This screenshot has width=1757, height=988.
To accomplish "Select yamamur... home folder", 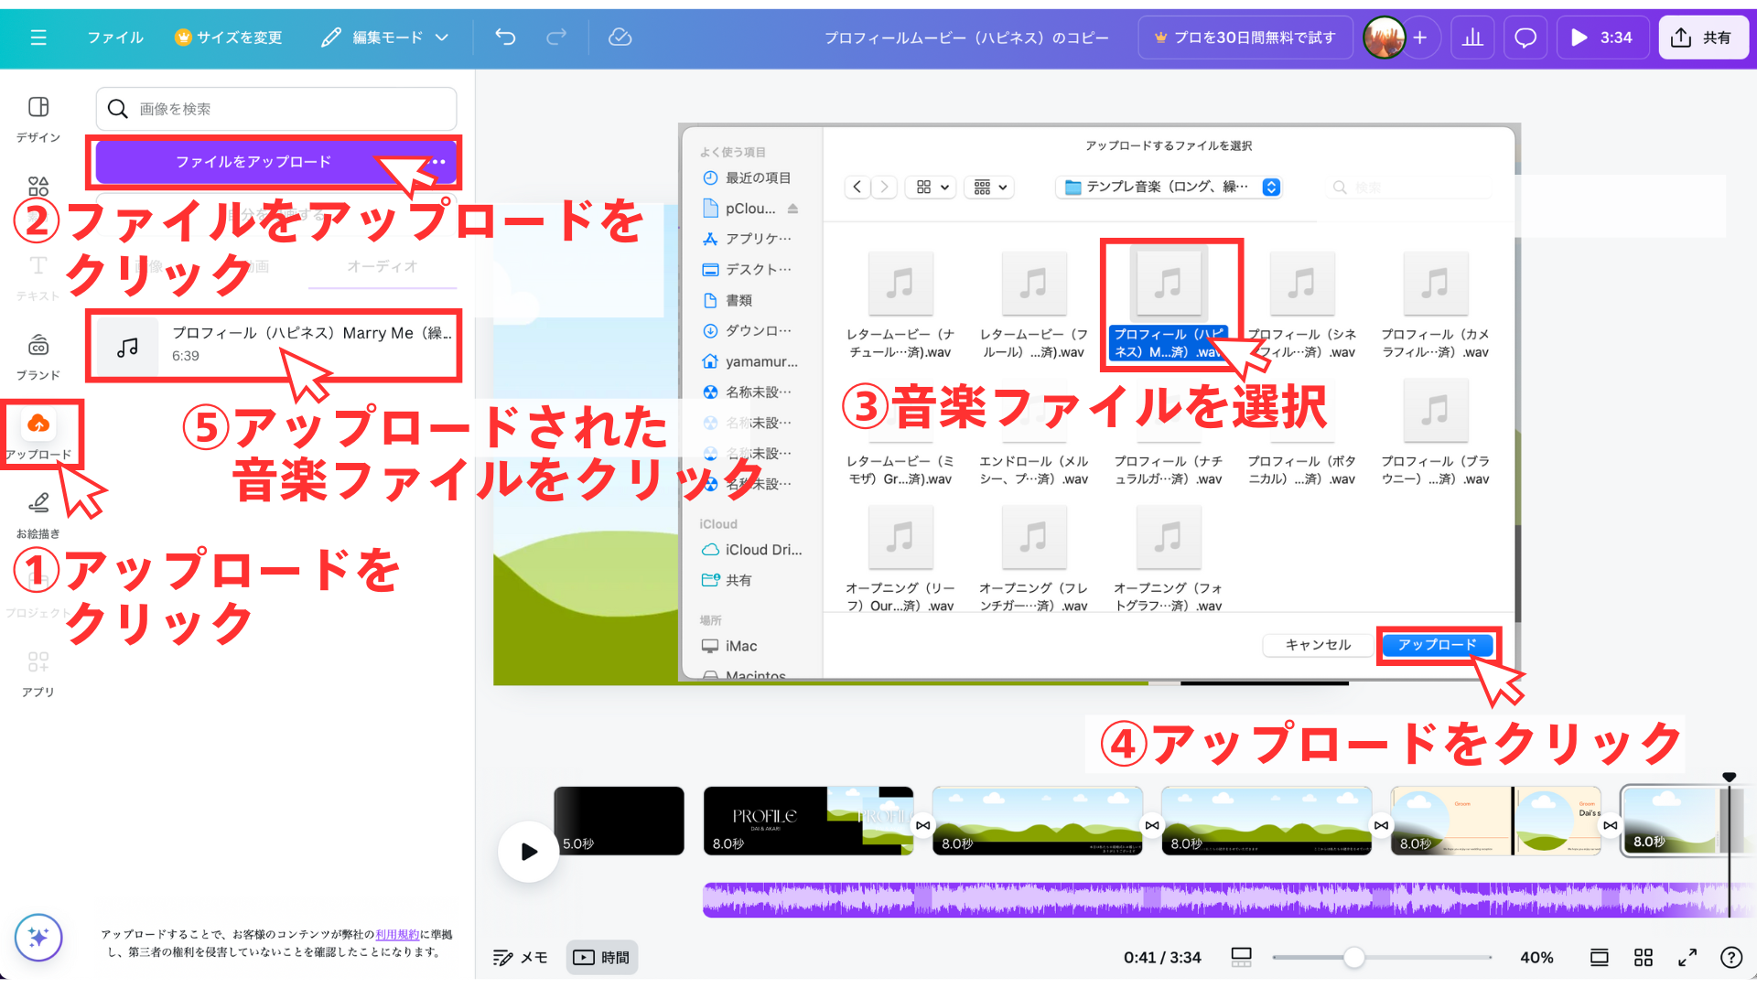I will [750, 361].
